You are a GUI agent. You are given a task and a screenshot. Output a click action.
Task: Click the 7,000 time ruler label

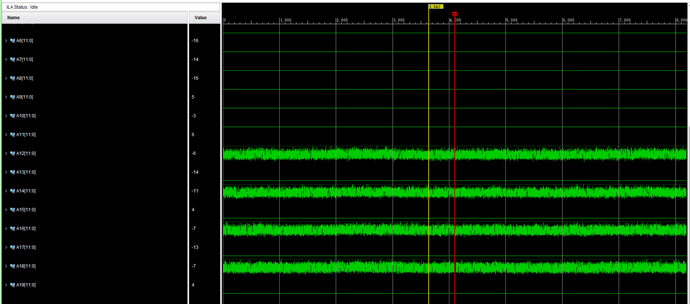625,20
